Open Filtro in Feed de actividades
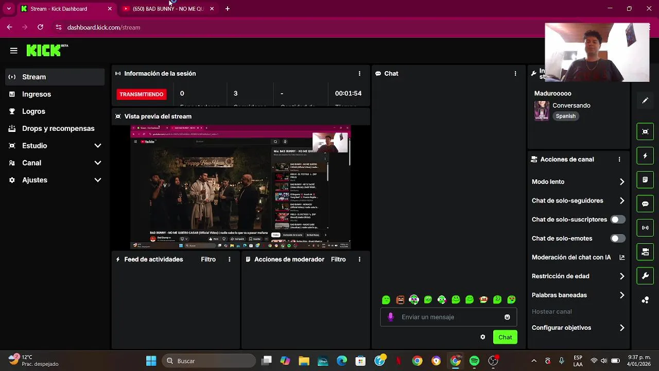659x371 pixels. [209, 260]
